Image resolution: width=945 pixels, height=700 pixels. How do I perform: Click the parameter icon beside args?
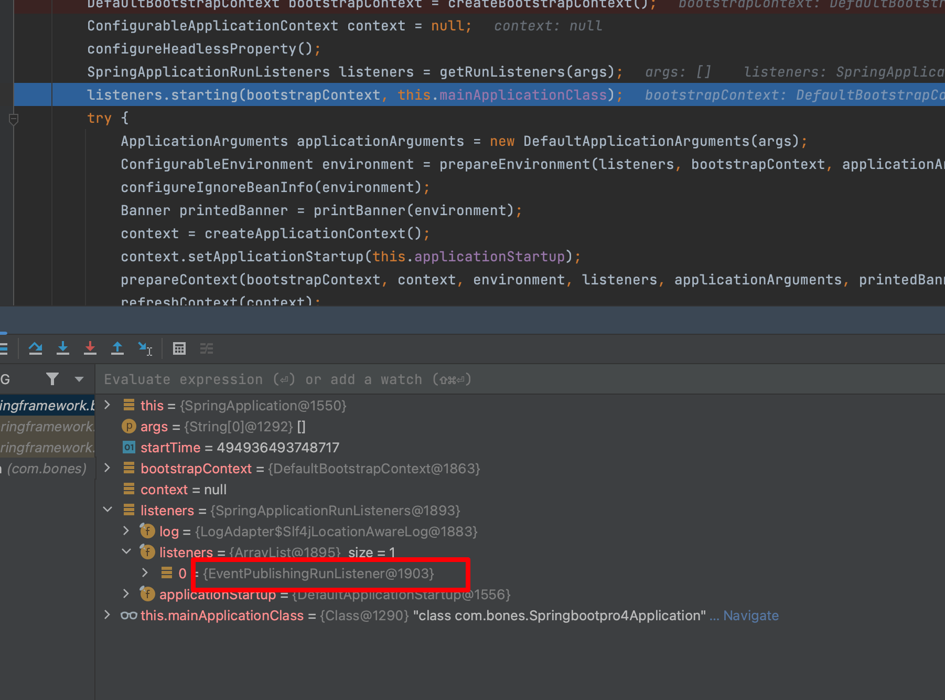click(x=128, y=426)
